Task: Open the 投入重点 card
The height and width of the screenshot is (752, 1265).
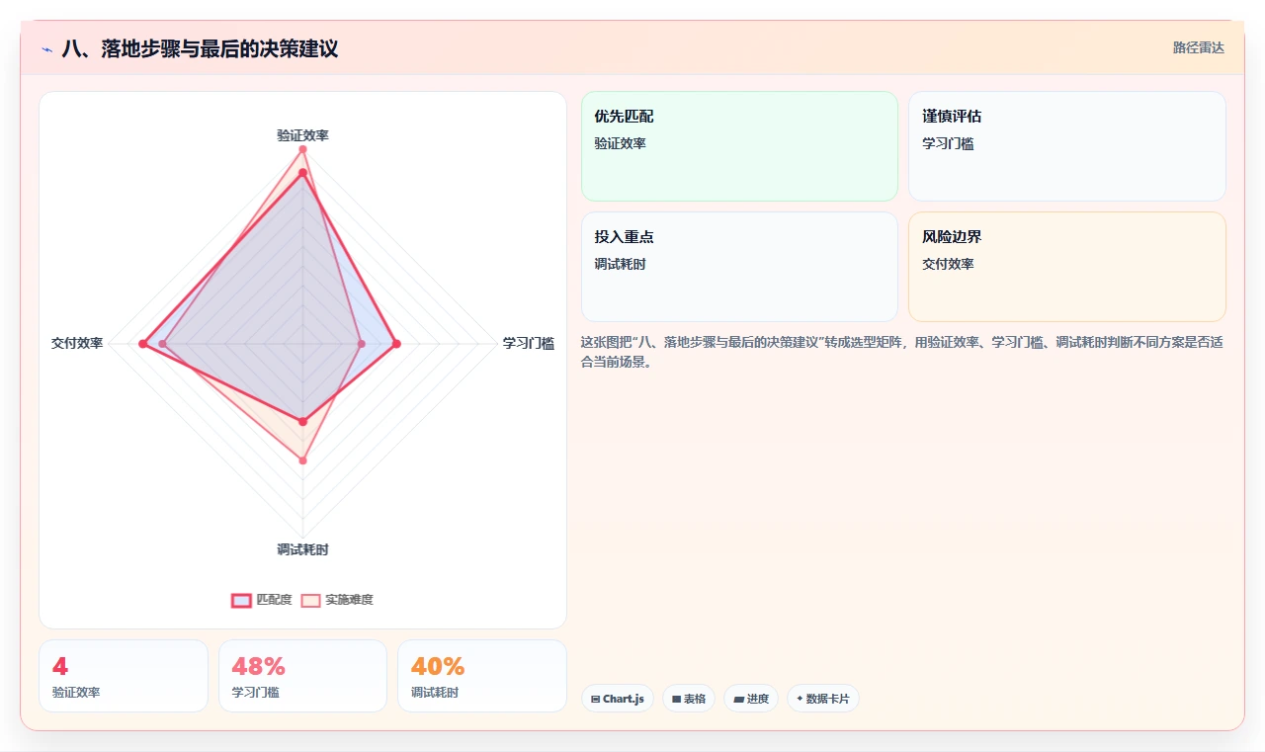Action: [739, 267]
